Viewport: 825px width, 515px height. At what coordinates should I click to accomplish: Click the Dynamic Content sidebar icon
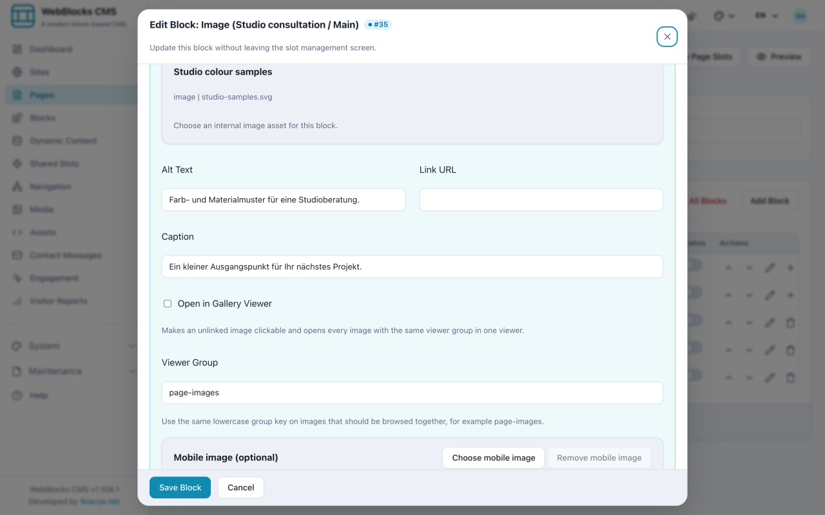pyautogui.click(x=17, y=141)
